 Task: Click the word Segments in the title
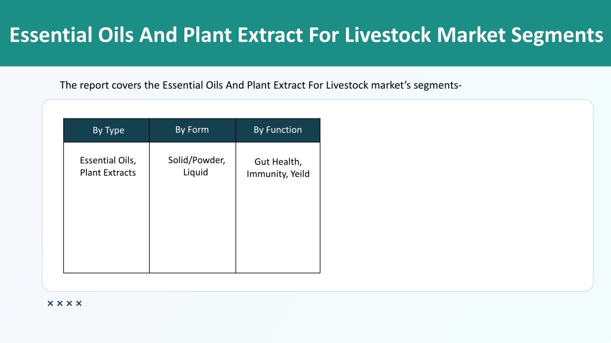click(557, 35)
